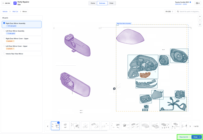
Task: Open the 2 variants dropdown for the Left Door Mirror Cover
Action: (x=10, y=49)
